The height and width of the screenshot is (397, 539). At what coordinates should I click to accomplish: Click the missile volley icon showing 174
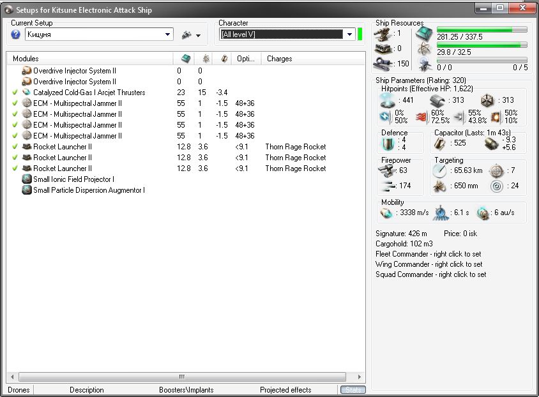coord(388,186)
